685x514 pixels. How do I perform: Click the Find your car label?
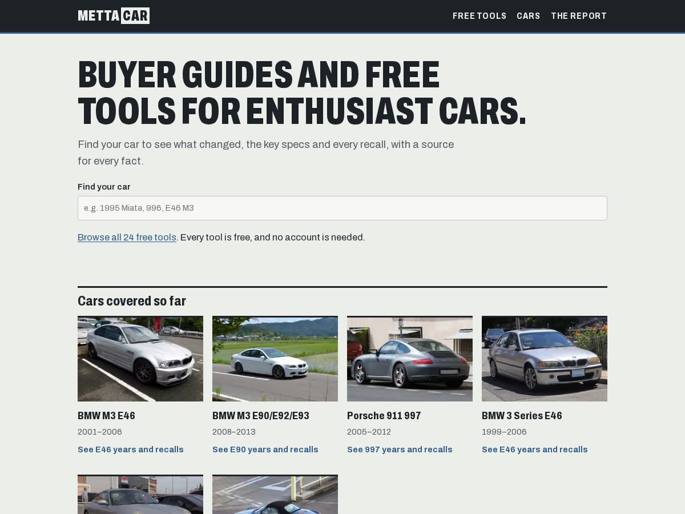point(104,187)
